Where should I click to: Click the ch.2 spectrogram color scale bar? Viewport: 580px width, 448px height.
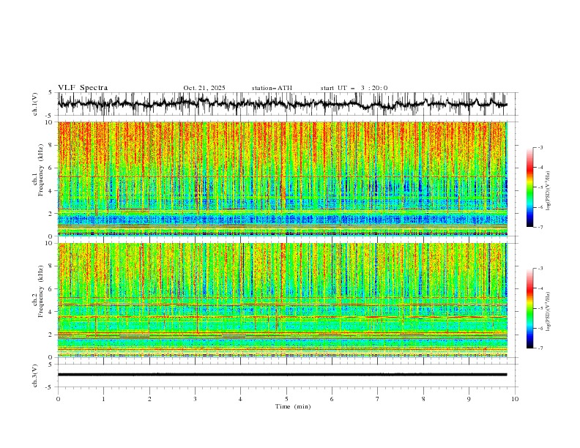pos(530,308)
